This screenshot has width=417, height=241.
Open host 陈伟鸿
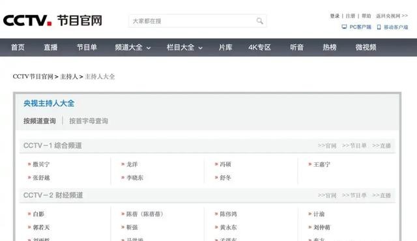pyautogui.click(x=229, y=214)
